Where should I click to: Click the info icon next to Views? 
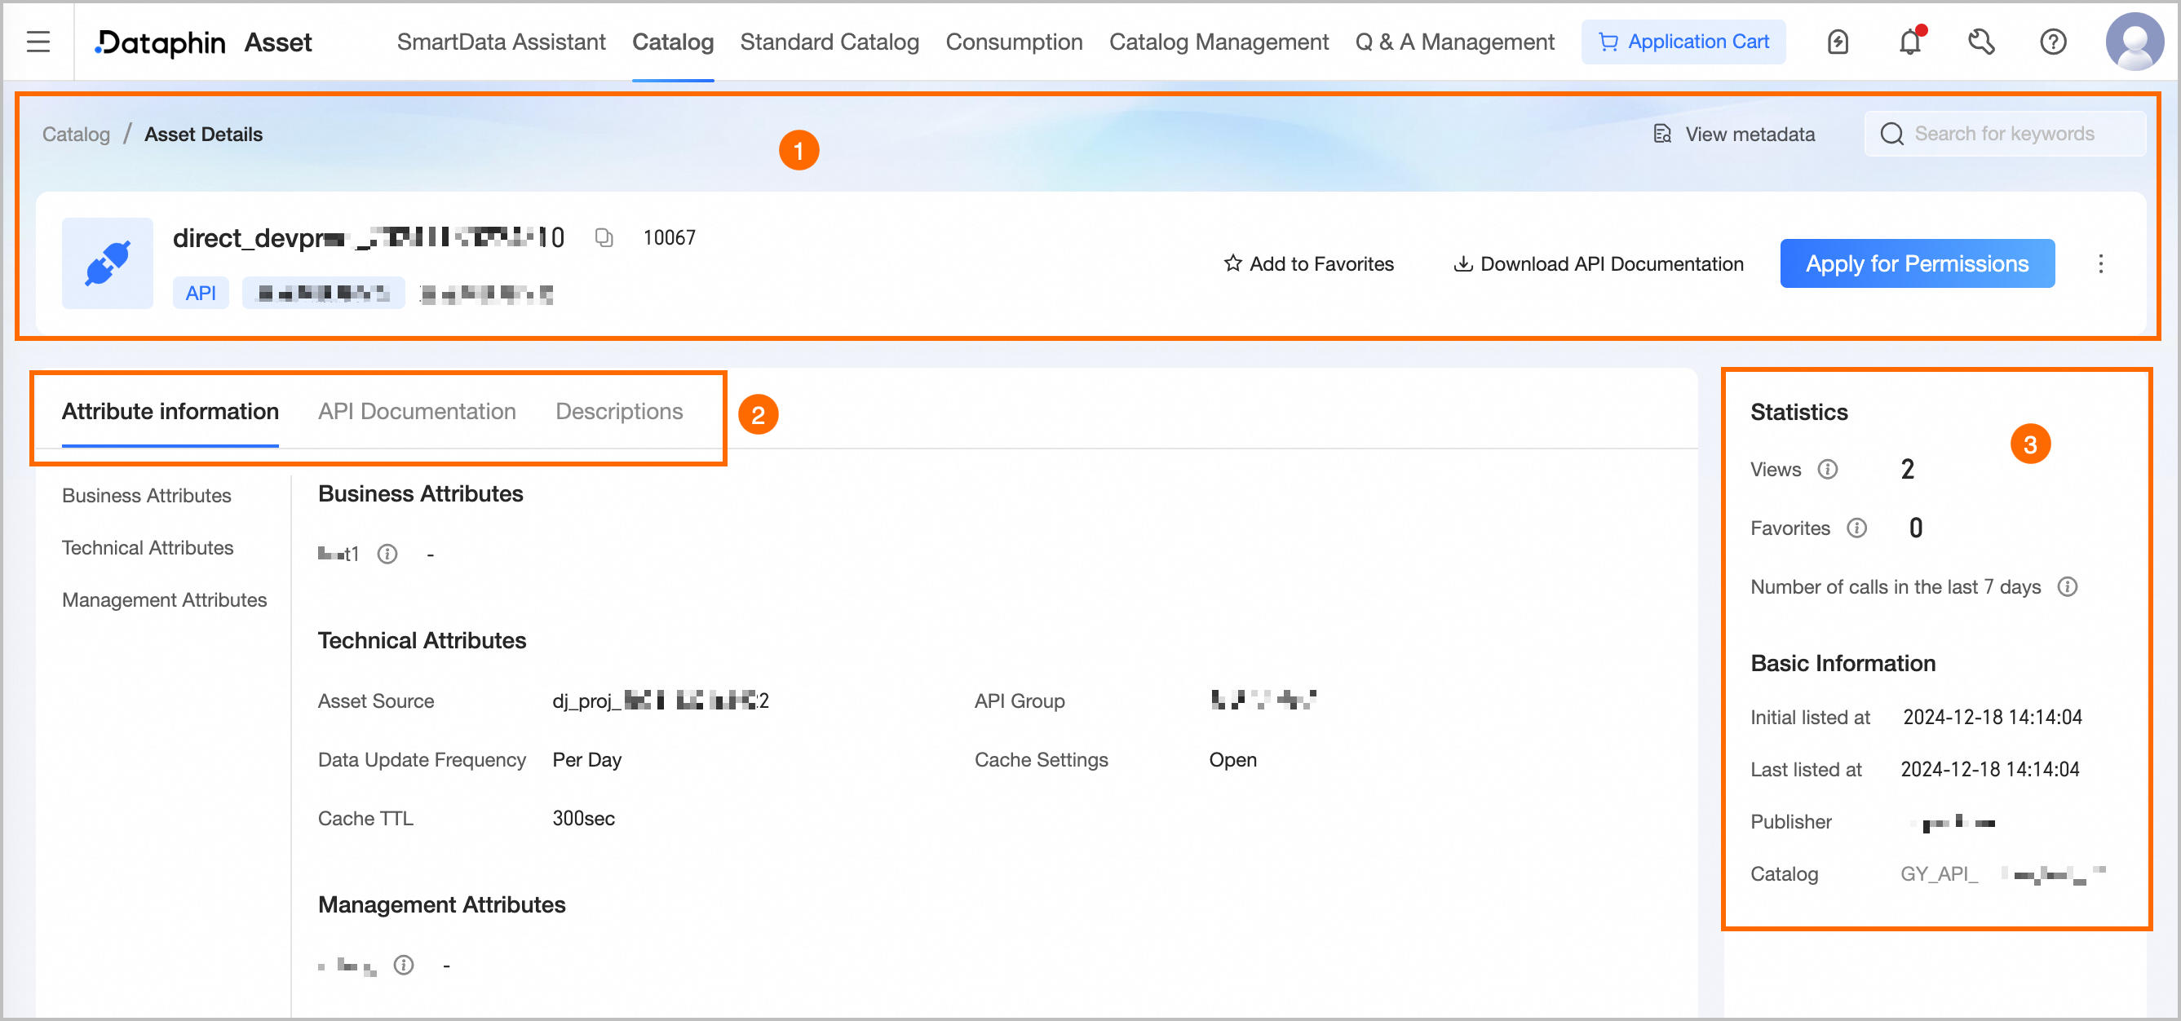point(1828,469)
